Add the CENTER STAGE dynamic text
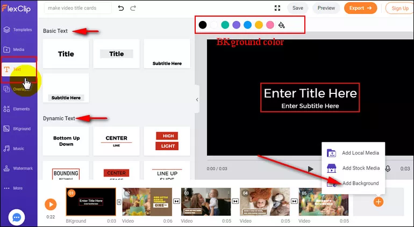The image size is (414, 227). point(117,171)
